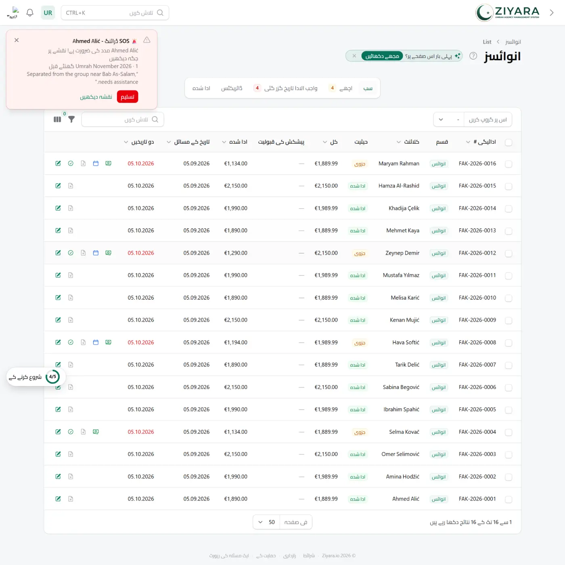Image resolution: width=565 pixels, height=565 pixels.
Task: Mark invoice FAK-2026-0016 as paid (check icon)
Action: (71, 163)
